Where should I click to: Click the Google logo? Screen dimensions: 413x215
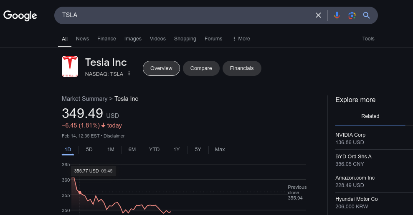pyautogui.click(x=20, y=15)
